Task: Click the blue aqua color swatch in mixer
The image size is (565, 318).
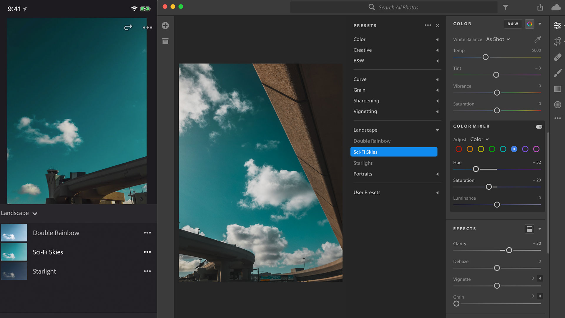Action: coord(504,149)
